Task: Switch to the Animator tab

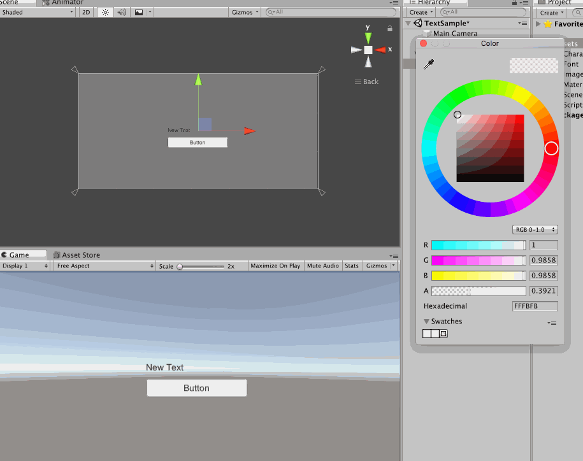Action: point(67,3)
